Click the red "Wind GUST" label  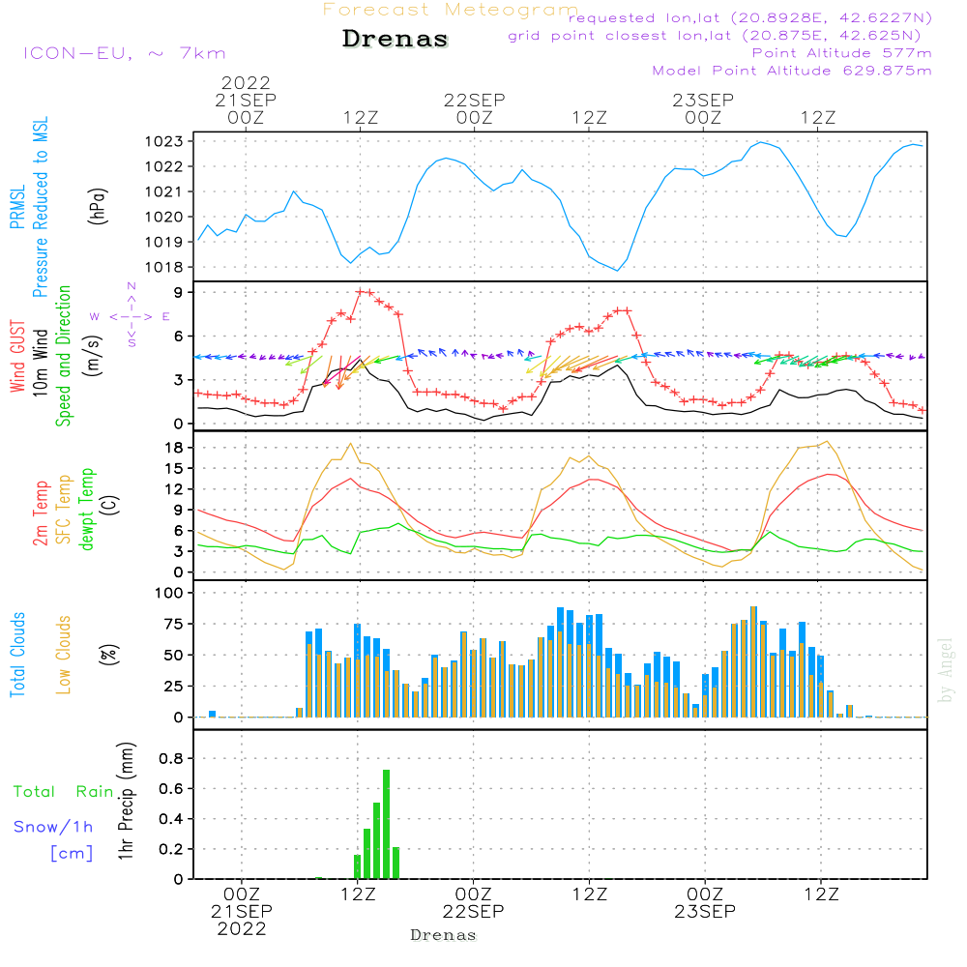(17, 356)
